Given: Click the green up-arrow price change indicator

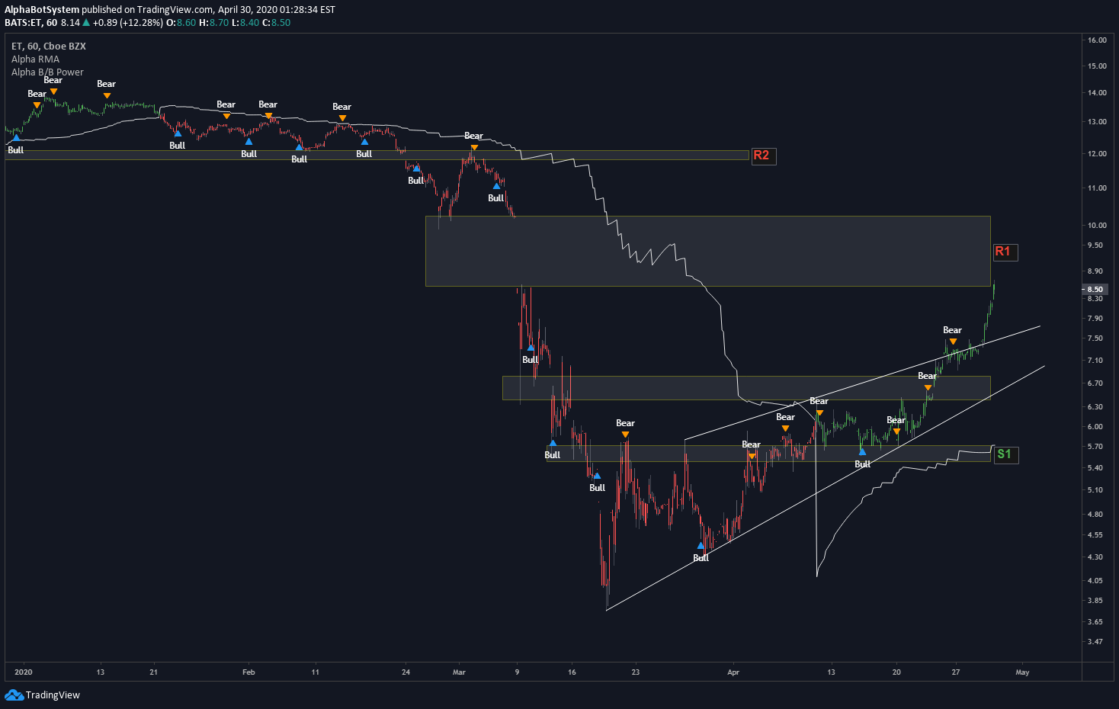Looking at the screenshot, I should tap(86, 23).
